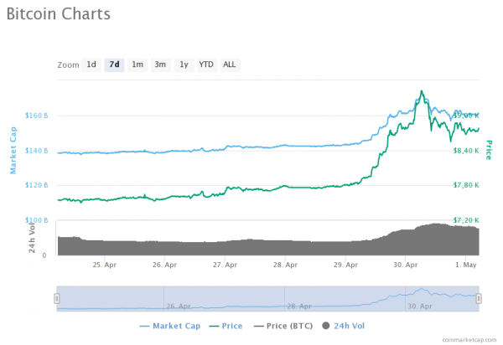Click the $160 B axis value

[x=37, y=116]
